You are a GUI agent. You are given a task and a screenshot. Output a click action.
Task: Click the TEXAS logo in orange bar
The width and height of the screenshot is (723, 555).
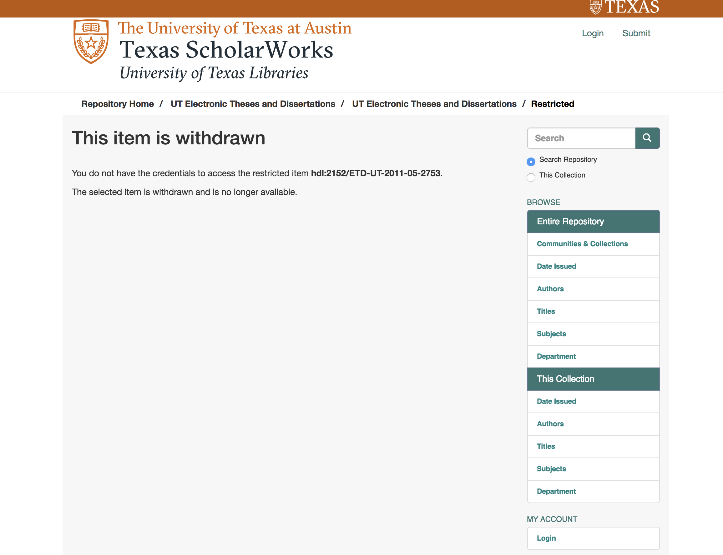(x=624, y=7)
